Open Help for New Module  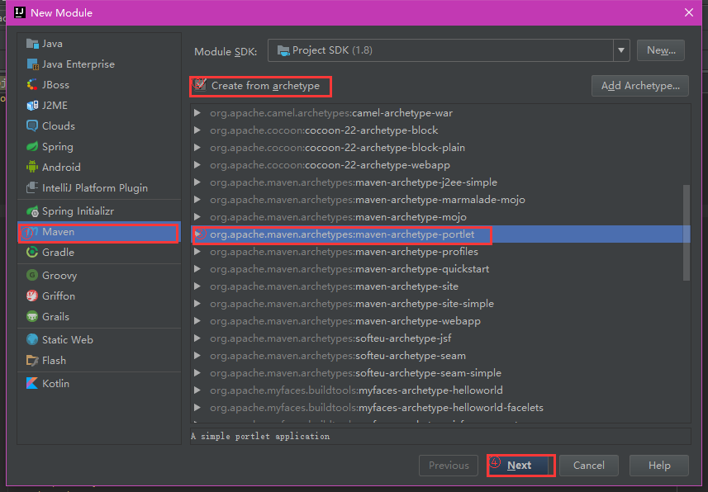(658, 466)
